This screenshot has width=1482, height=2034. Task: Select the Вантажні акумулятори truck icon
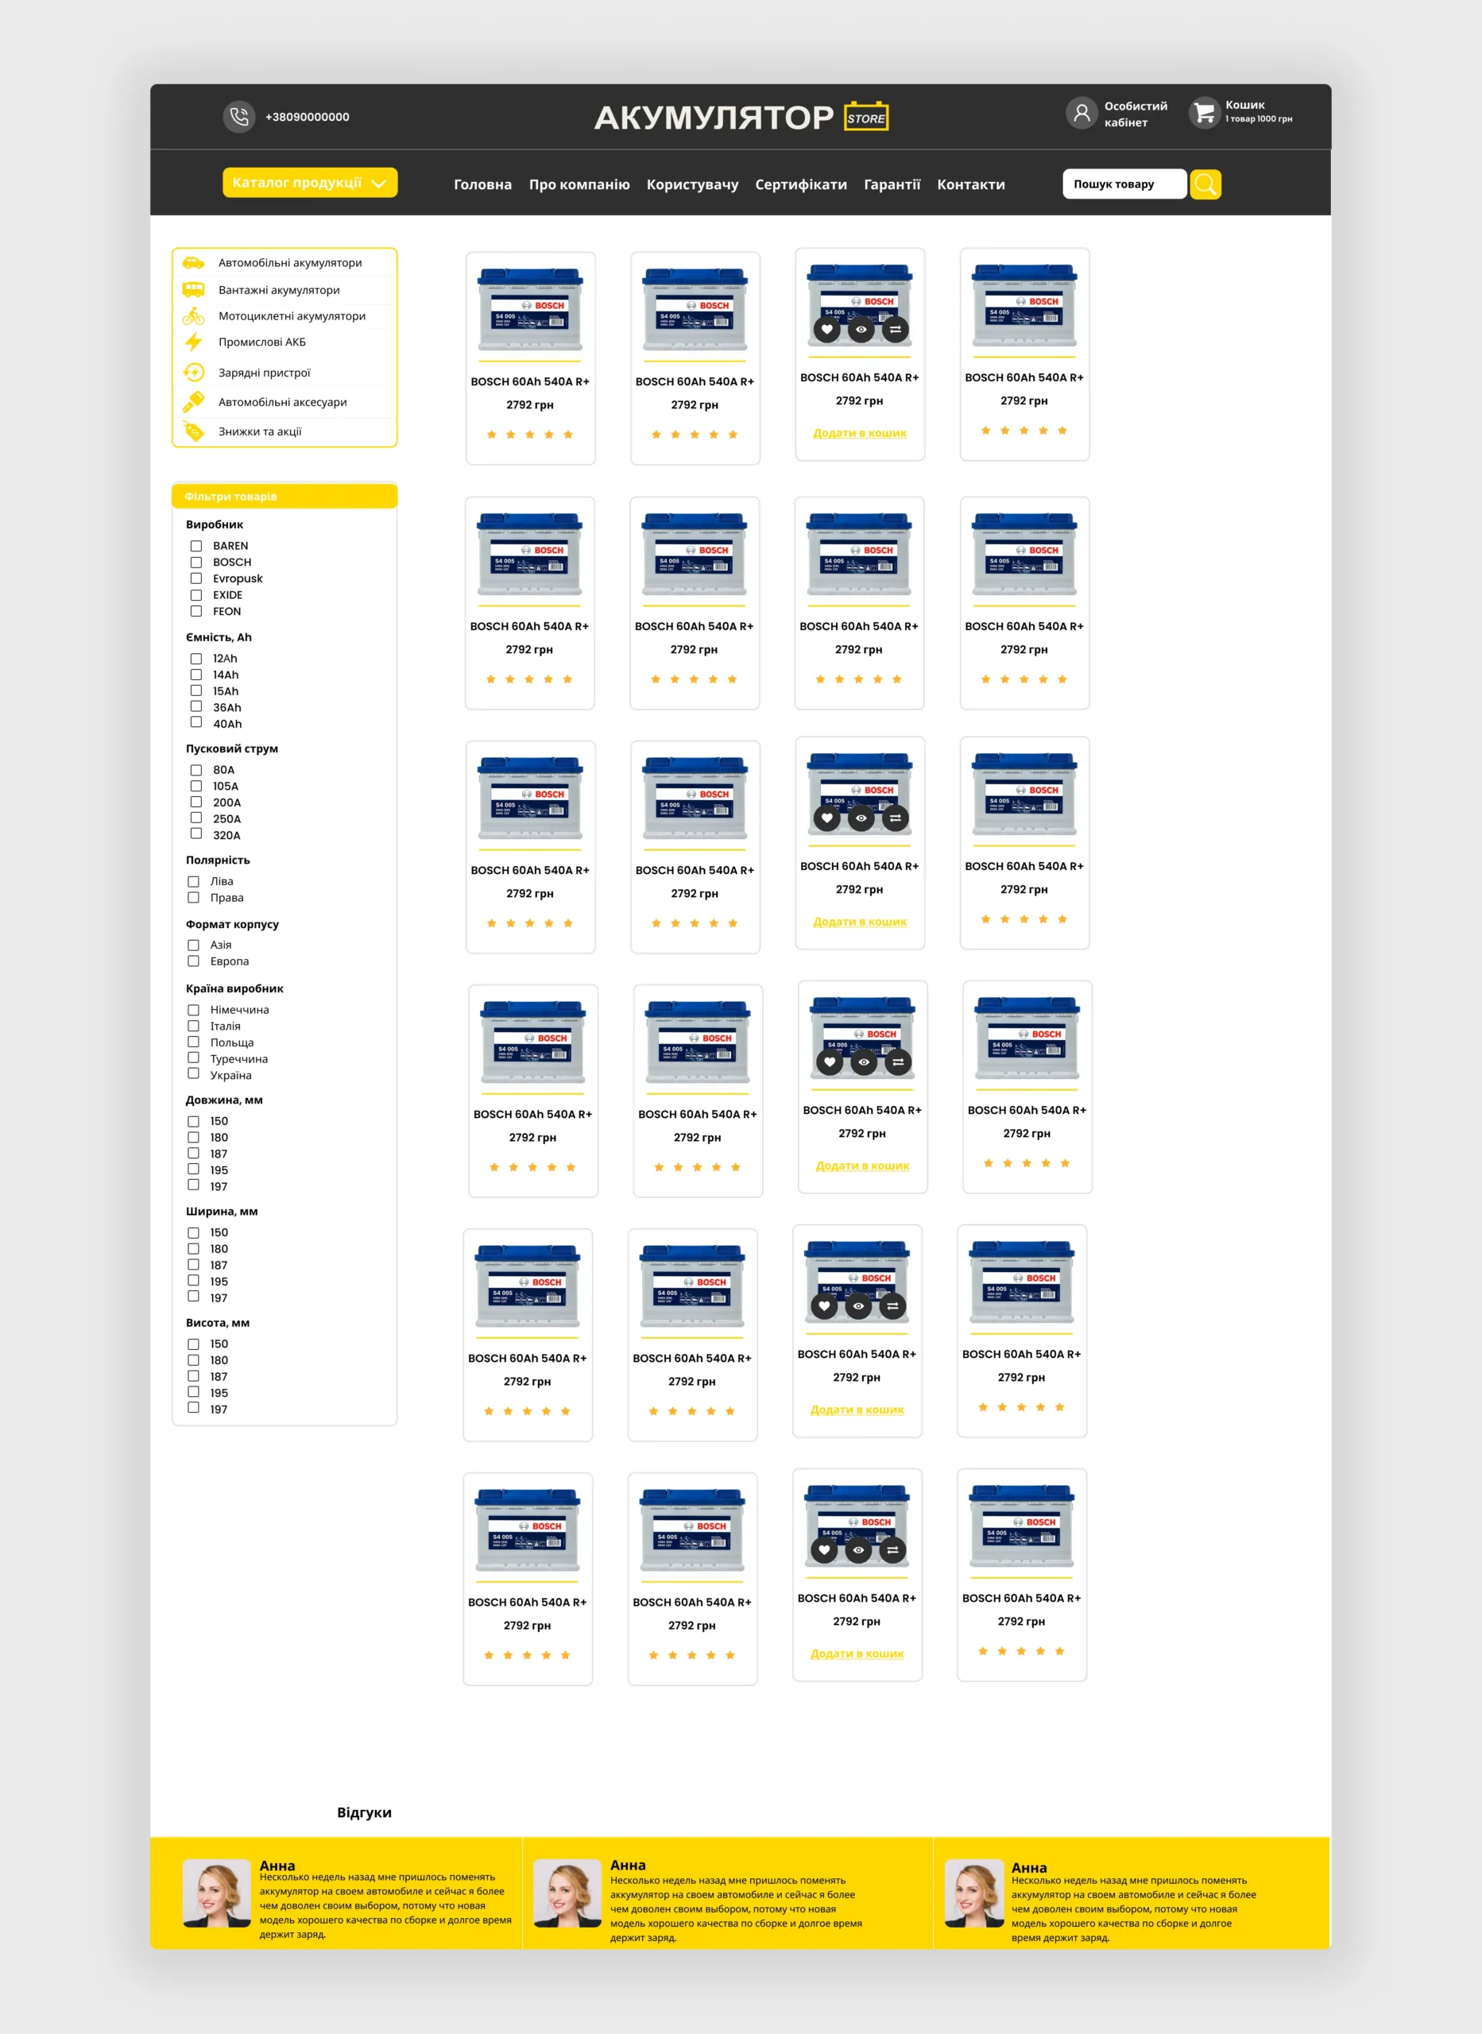tap(193, 290)
